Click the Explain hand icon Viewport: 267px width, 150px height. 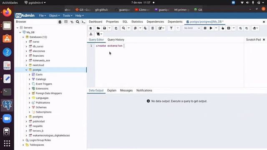(x=223, y=28)
